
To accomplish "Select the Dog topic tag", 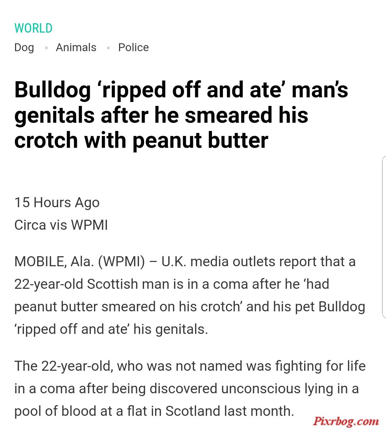I will click(x=24, y=48).
